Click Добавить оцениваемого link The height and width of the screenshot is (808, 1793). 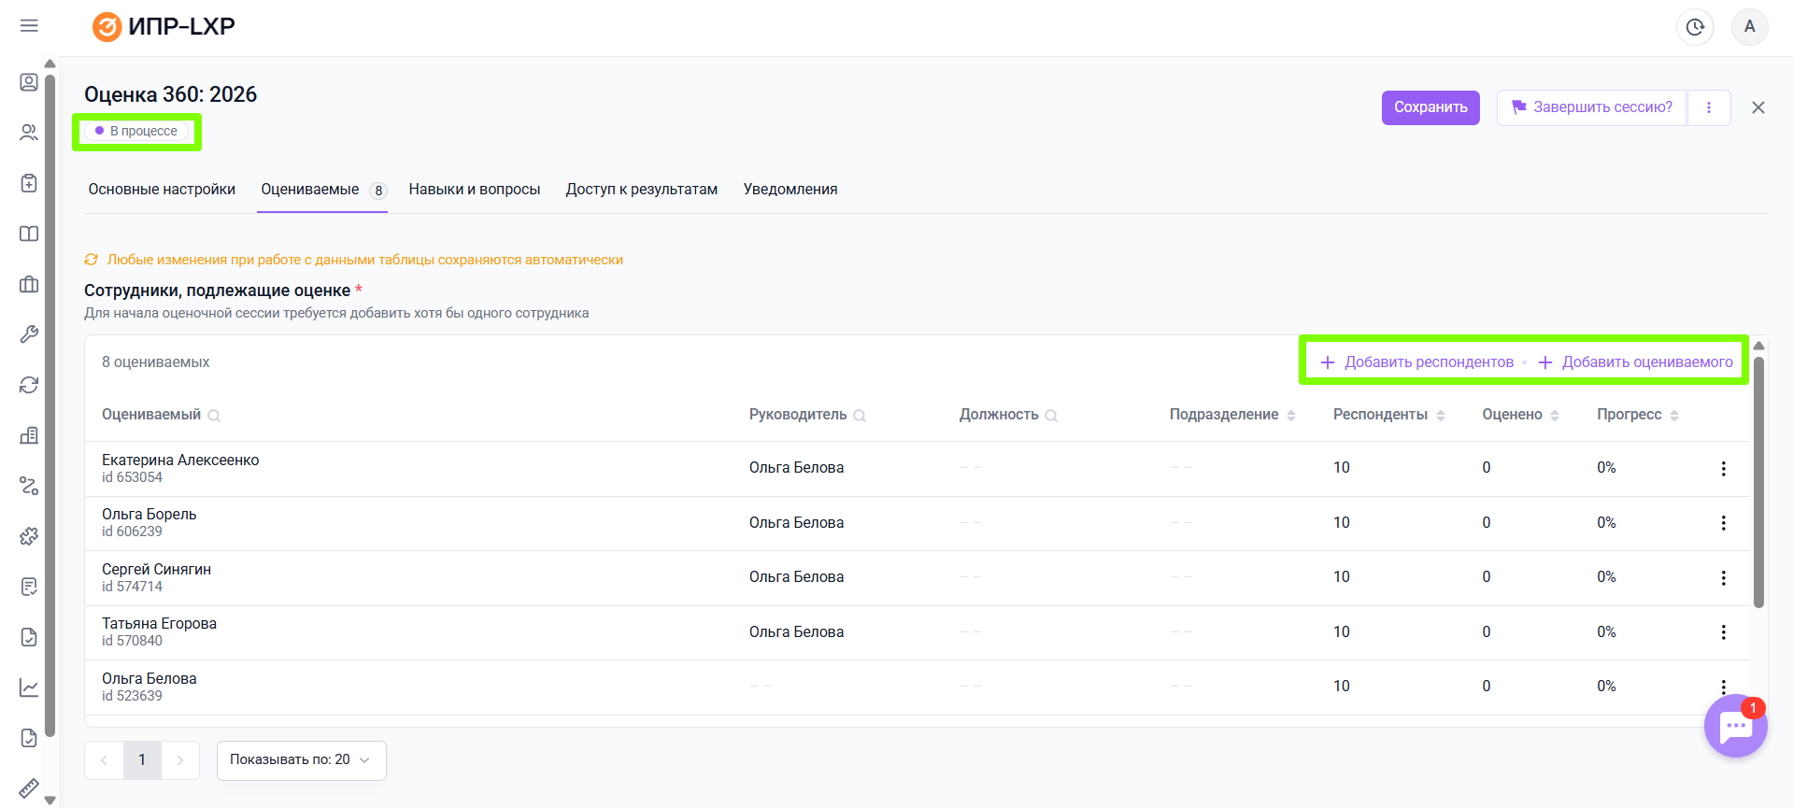tap(1636, 362)
